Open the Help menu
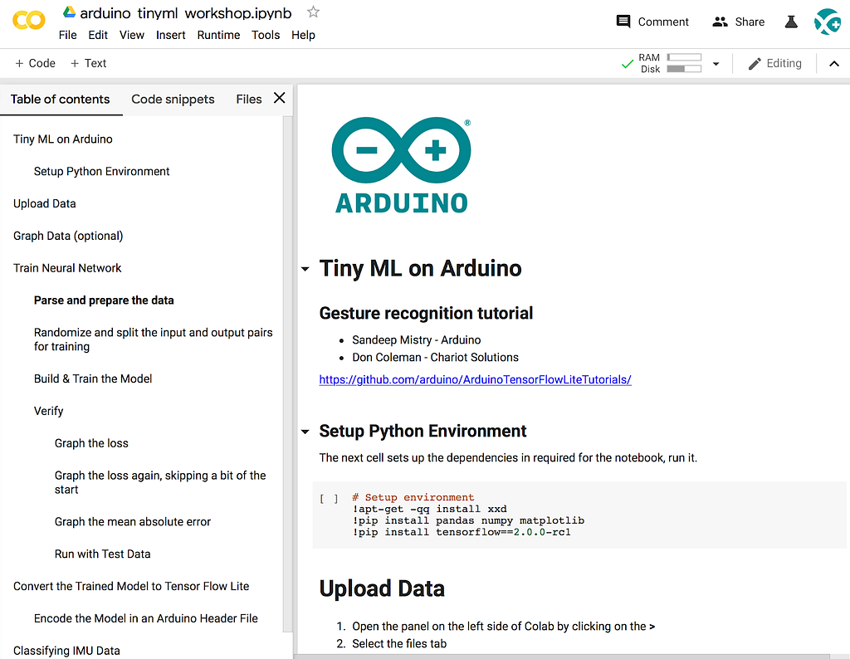 point(303,35)
